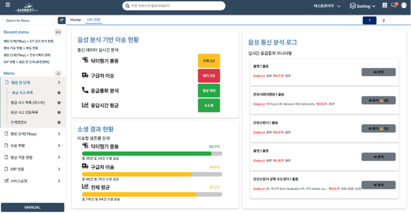Expand the 병원 단계(TBay) menu chevron
The height and width of the screenshot is (213, 411).
(59, 134)
